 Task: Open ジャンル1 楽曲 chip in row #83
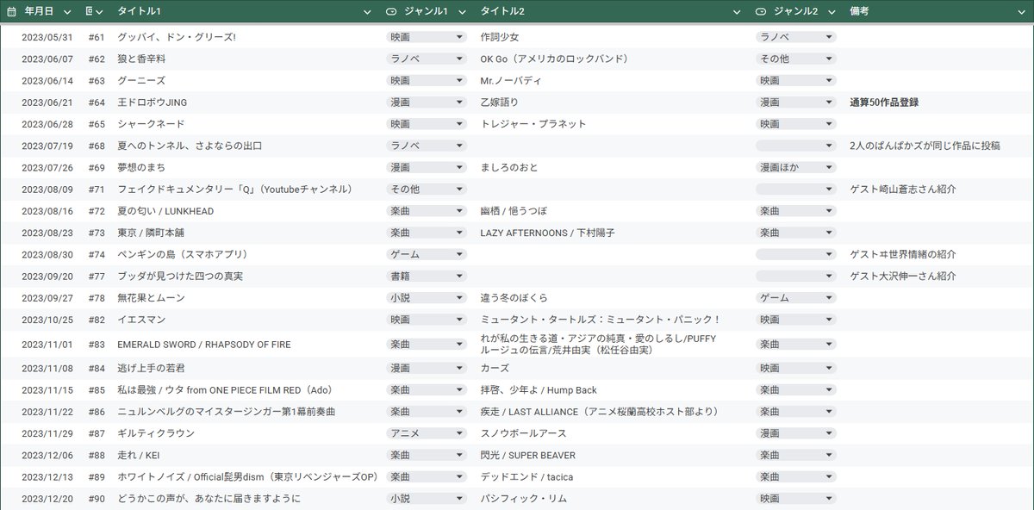[x=426, y=344]
